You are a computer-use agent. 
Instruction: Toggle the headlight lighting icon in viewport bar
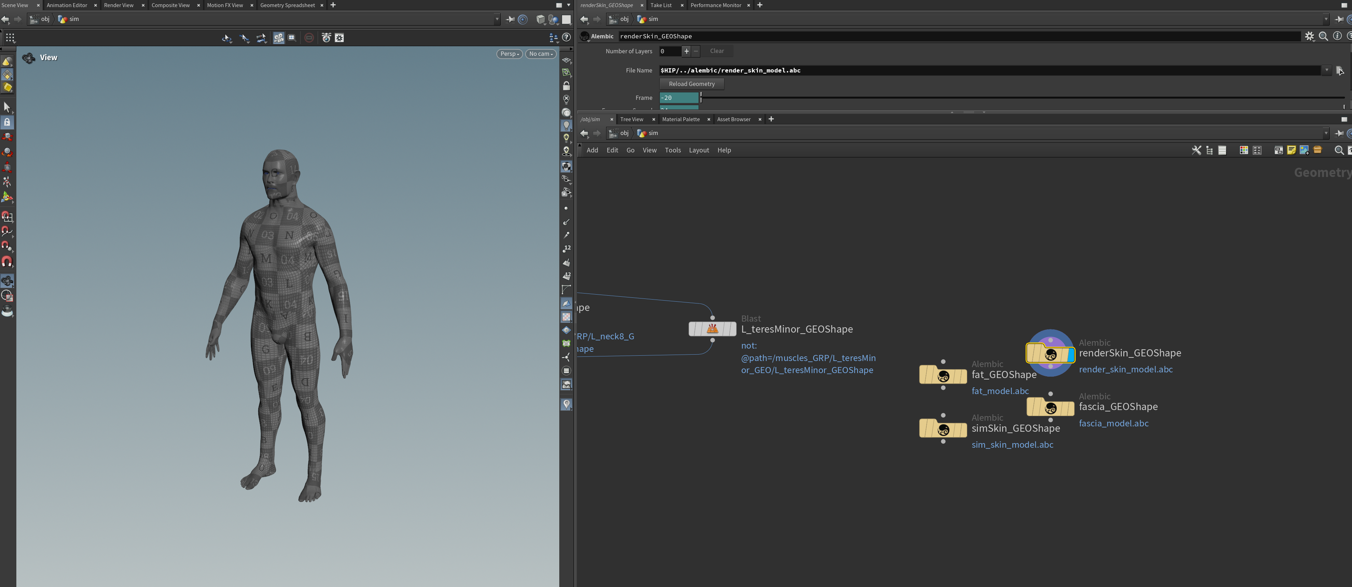pyautogui.click(x=567, y=126)
